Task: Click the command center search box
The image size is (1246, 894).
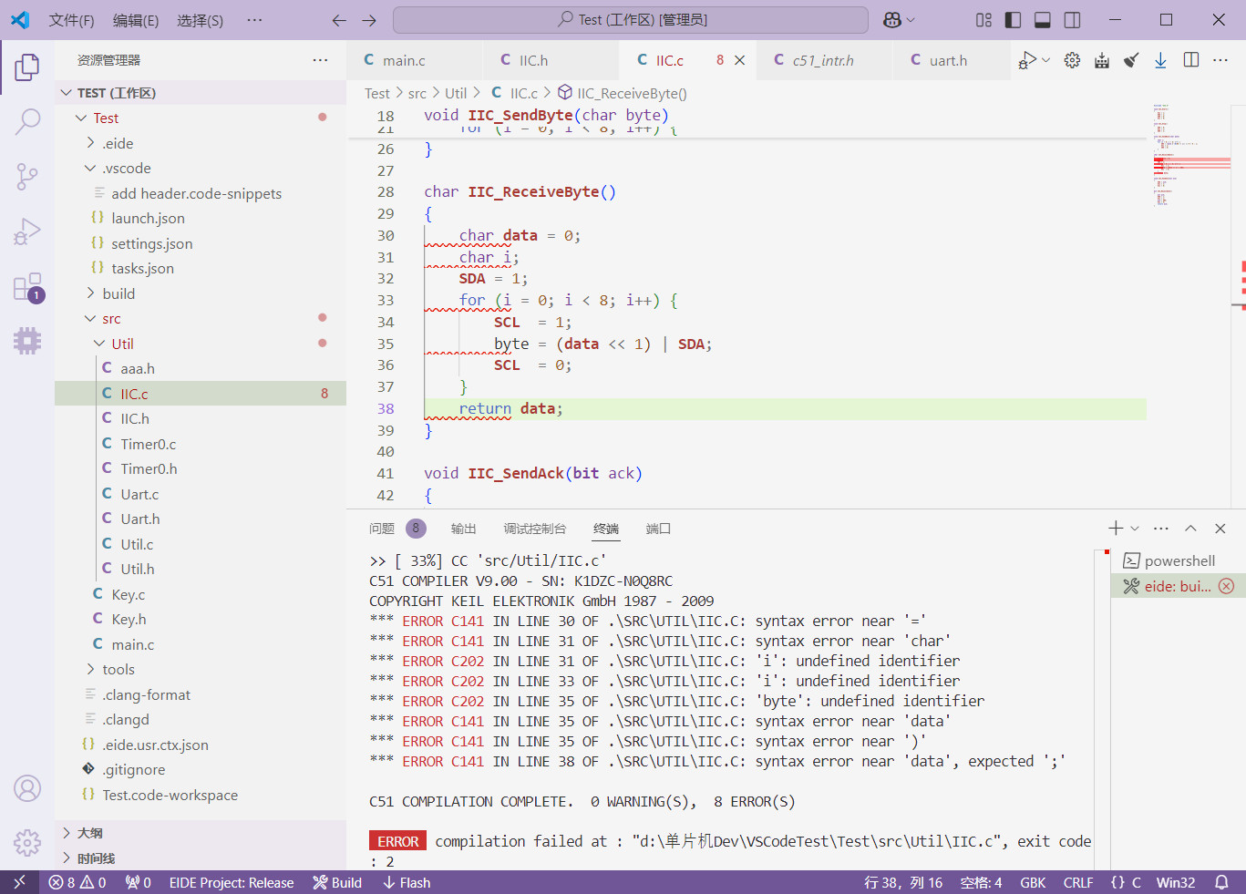Action: [631, 20]
